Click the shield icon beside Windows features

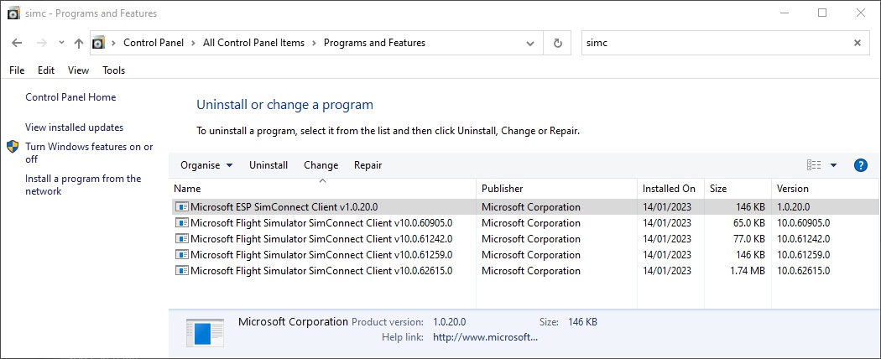[x=13, y=147]
